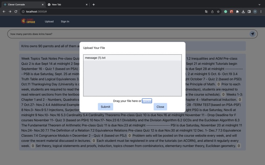Viewport: 265px width, 165px height.
Task: Select the message (1).txt file entry
Action: (x=132, y=58)
